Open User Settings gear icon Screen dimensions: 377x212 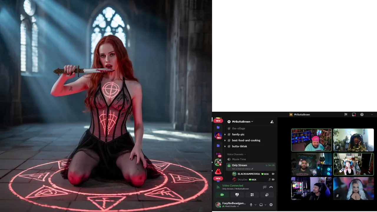271,205
